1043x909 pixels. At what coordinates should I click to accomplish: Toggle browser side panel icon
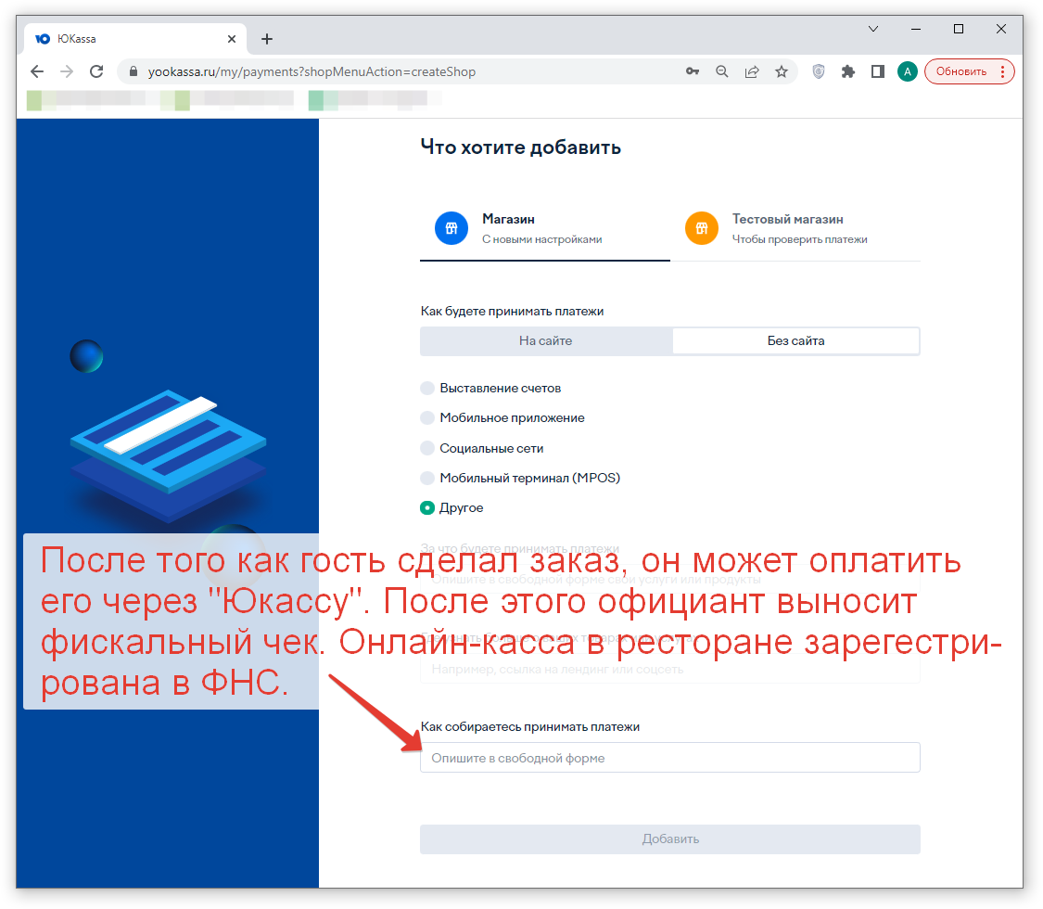pos(878,71)
